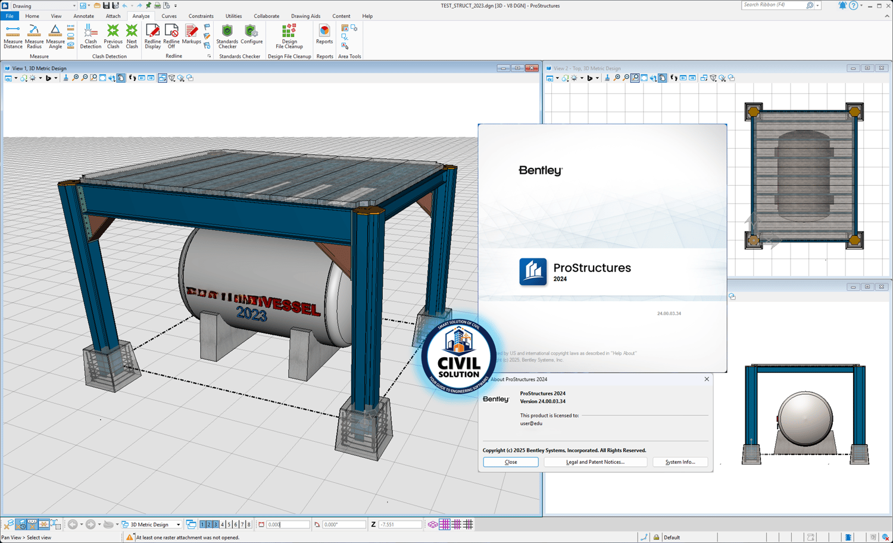Image resolution: width=893 pixels, height=543 pixels.
Task: Switch to the Utilities ribbon tab
Action: coord(233,16)
